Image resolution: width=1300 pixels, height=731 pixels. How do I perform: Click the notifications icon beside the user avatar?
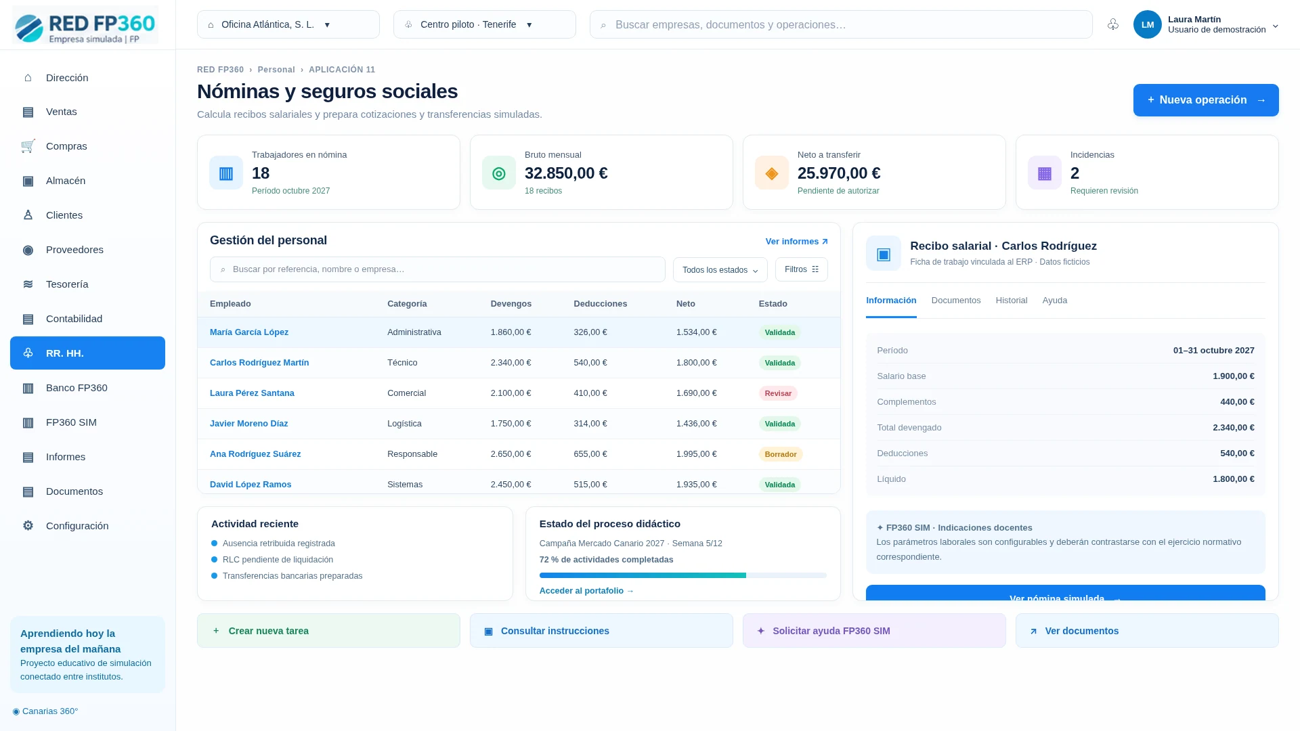click(1113, 24)
